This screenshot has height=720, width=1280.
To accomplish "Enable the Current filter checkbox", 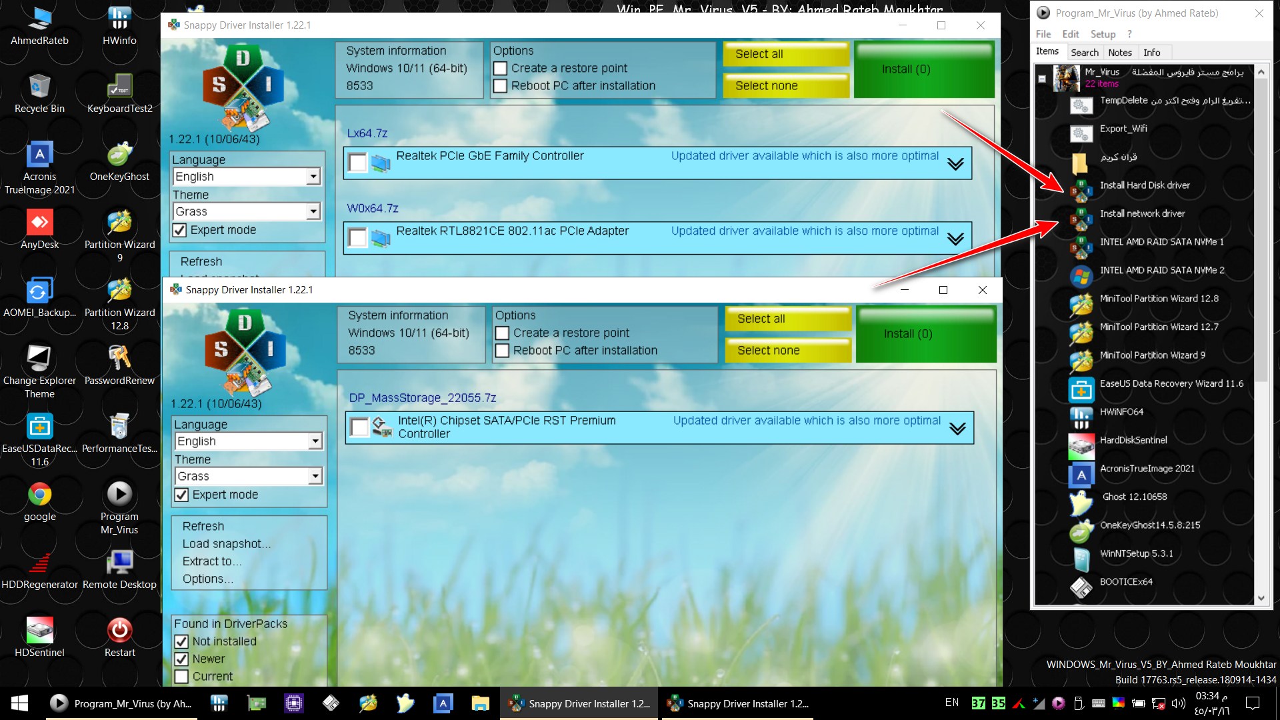I will tap(181, 677).
